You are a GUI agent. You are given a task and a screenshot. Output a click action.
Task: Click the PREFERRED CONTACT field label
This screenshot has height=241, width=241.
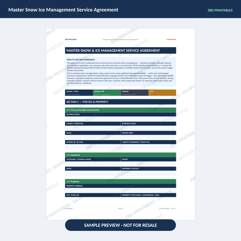point(130,169)
